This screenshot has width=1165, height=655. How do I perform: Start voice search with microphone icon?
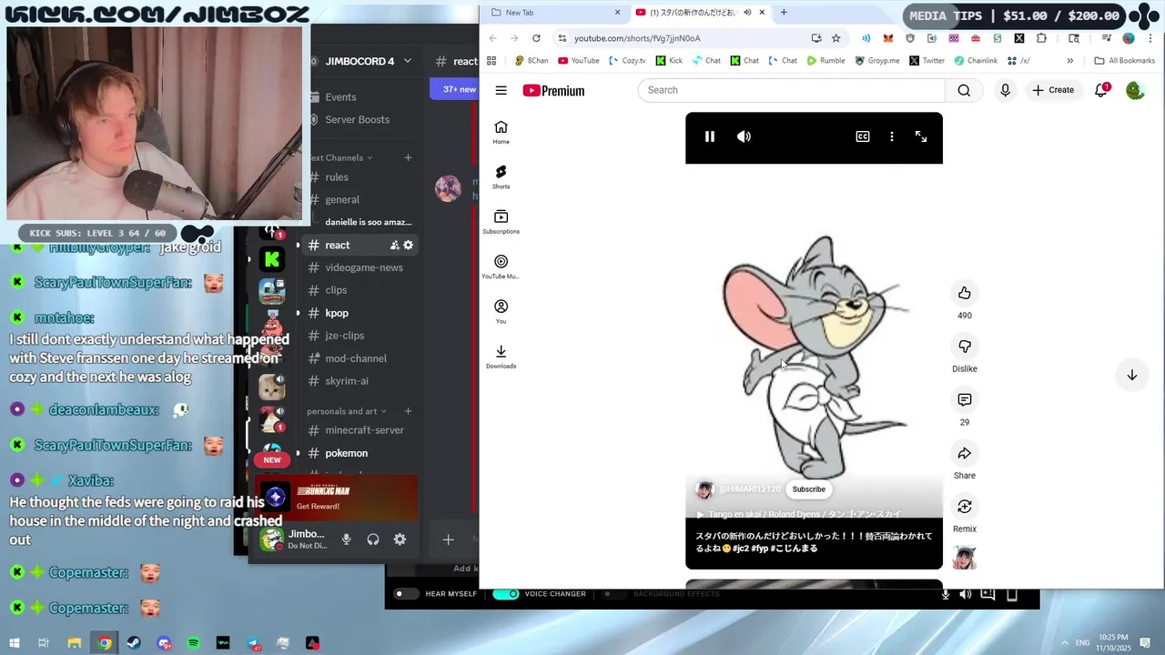pos(1005,90)
